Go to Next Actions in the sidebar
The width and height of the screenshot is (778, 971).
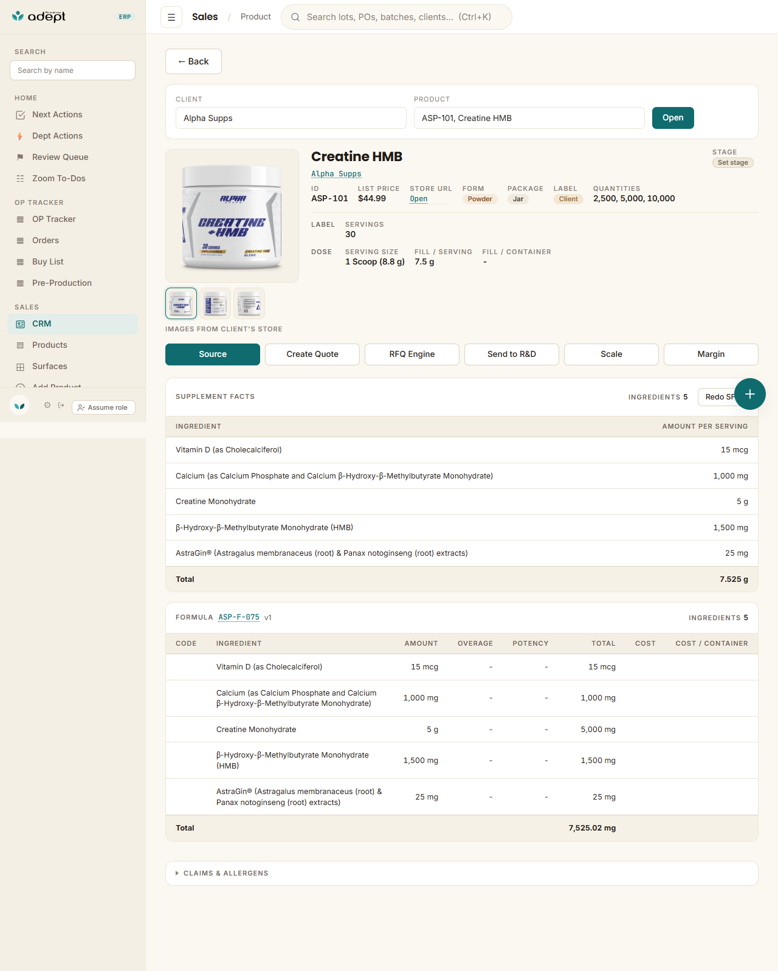tap(73, 115)
